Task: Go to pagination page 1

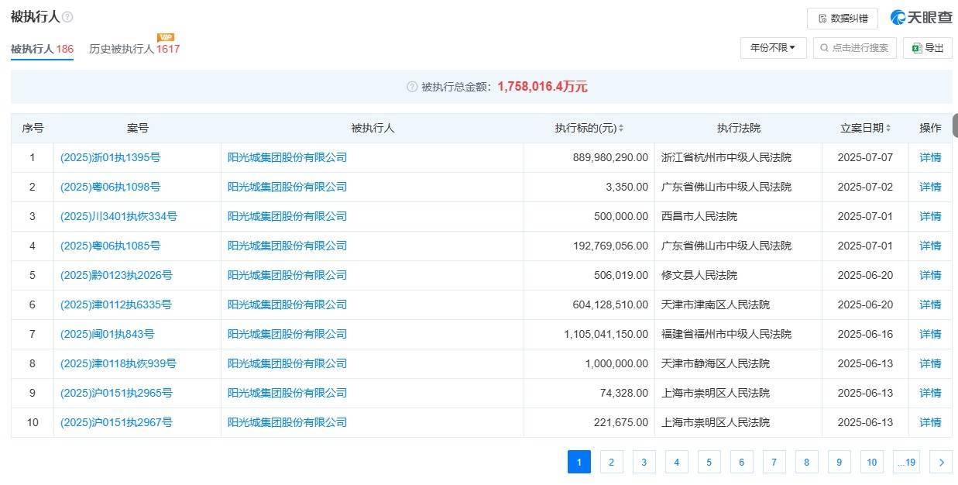Action: point(579,462)
